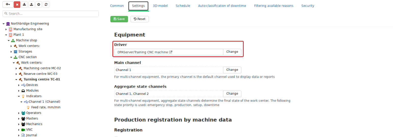Screen dimensions: 393x137
Task: Click the Machine shop sitemap icon
Action: pyautogui.click(x=13, y=40)
